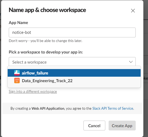Click the "App Name" label

(18, 23)
